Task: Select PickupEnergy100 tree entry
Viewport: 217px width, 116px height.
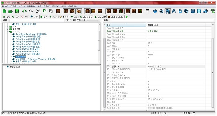Action: pos(28,36)
